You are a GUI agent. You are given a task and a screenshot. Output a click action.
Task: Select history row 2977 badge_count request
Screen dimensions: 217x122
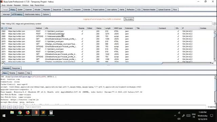pos(107,44)
